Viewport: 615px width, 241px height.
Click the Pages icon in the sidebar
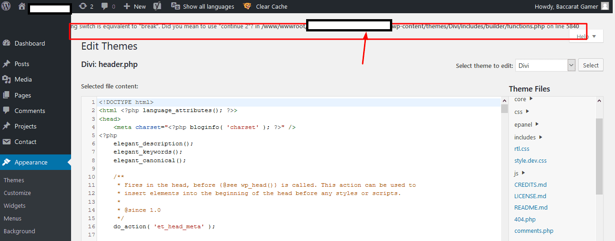click(x=6, y=95)
